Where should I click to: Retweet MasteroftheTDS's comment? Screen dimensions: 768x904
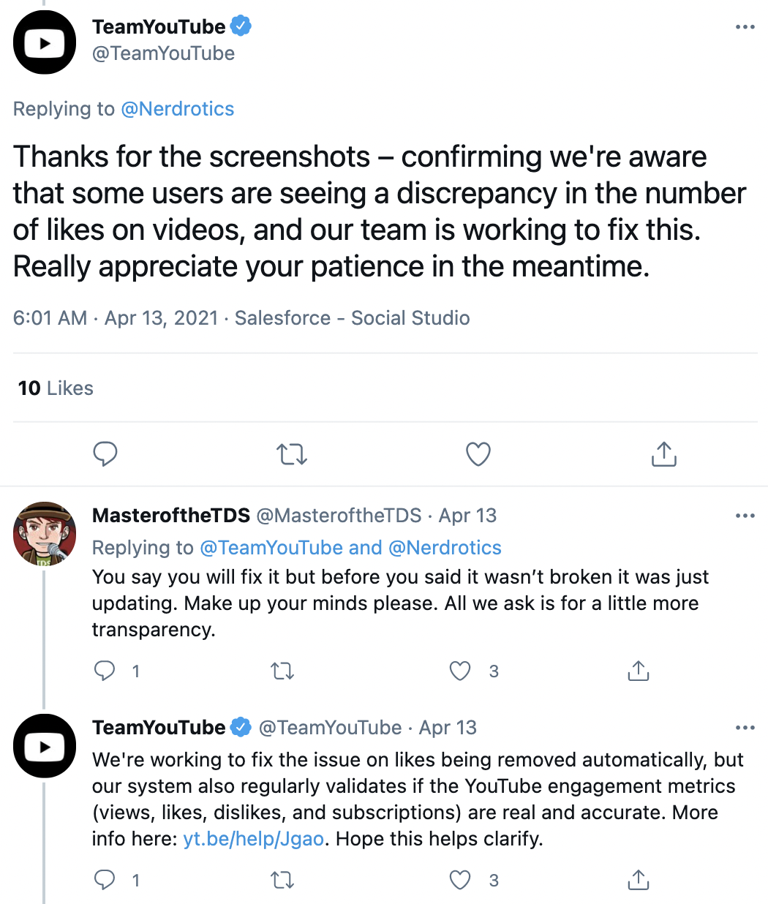coord(282,671)
